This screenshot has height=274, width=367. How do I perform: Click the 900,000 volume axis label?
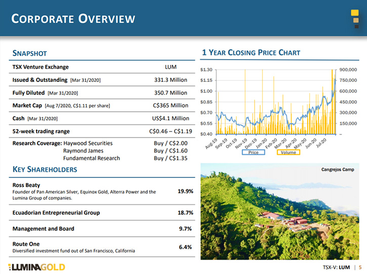coord(348,70)
